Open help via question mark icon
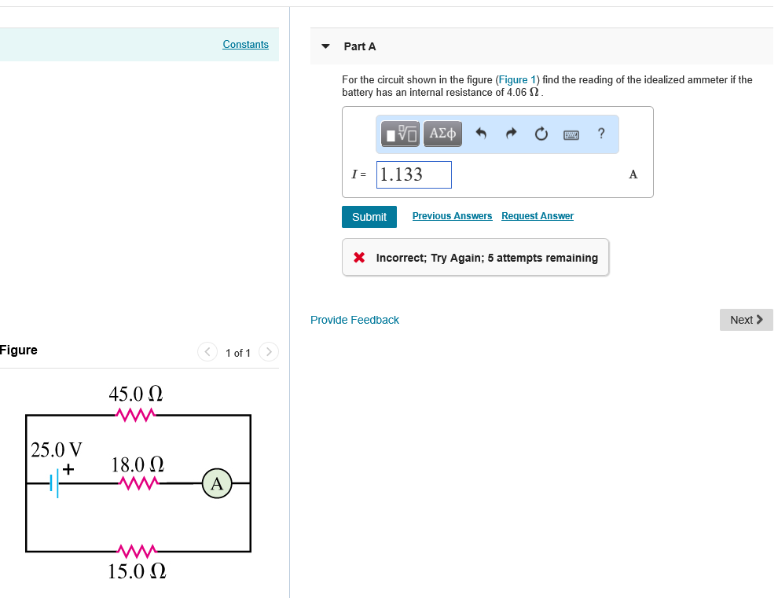 click(601, 133)
